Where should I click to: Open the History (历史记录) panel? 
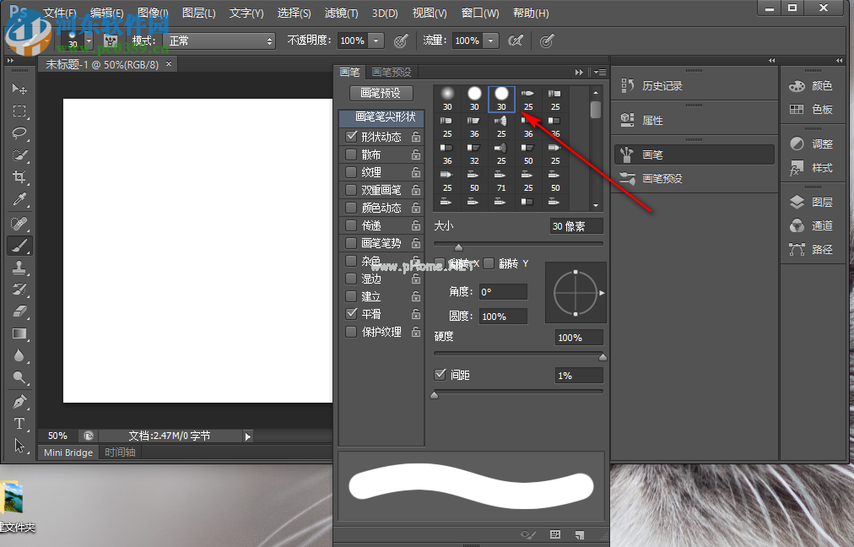[x=662, y=85]
